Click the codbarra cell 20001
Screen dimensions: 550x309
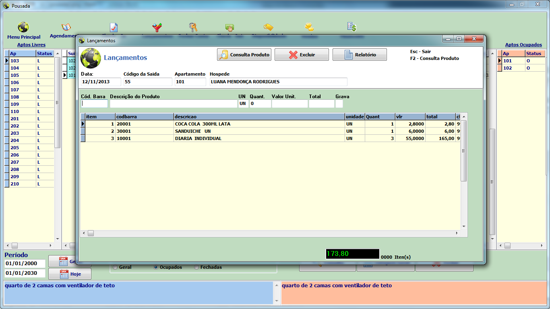click(144, 124)
